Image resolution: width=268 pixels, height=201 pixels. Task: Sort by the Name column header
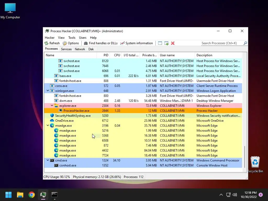pyautogui.click(x=70, y=55)
